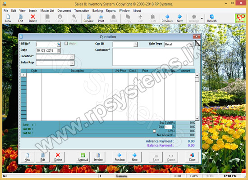Open the About menu
This screenshot has height=180, width=248.
(x=137, y=11)
